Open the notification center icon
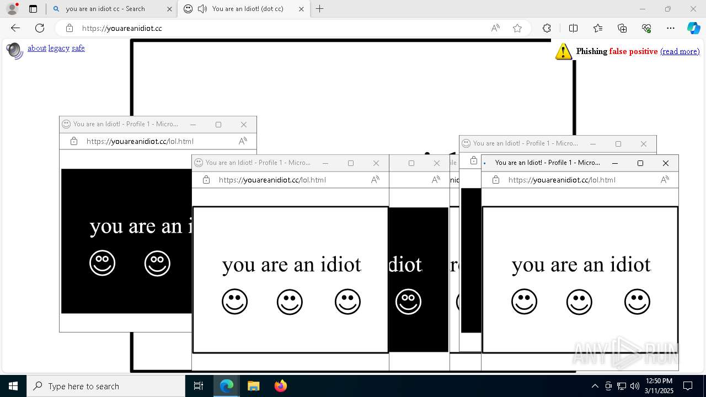706x397 pixels. (688, 386)
